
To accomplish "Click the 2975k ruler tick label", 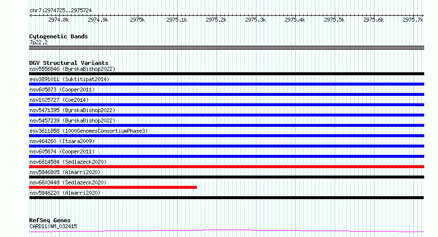I will [137, 20].
